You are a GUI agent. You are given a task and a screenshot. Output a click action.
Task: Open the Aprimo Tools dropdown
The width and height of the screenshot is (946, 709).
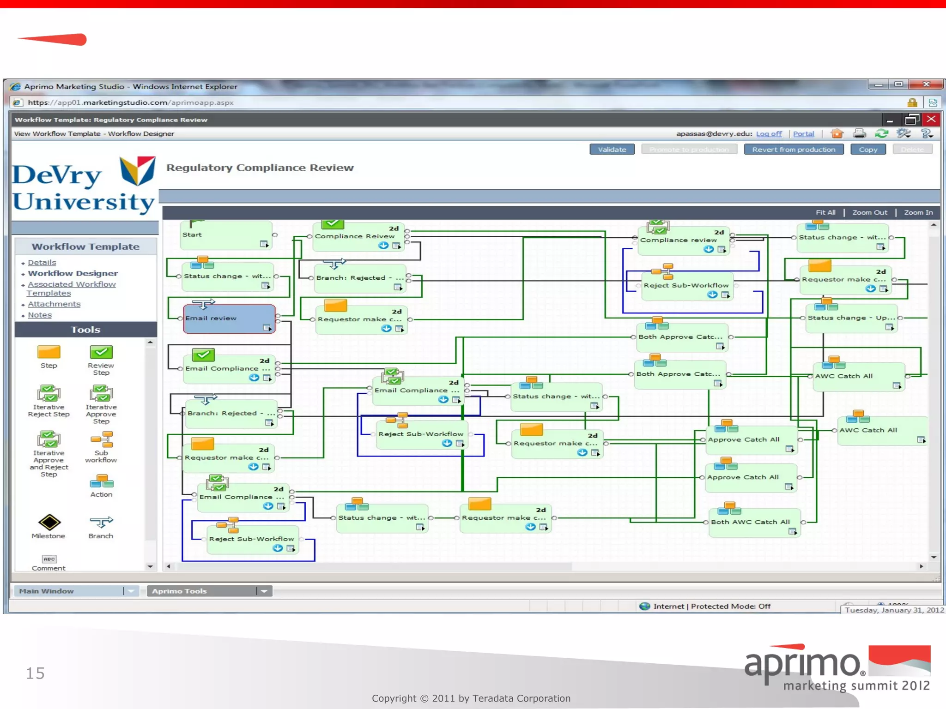coord(264,591)
